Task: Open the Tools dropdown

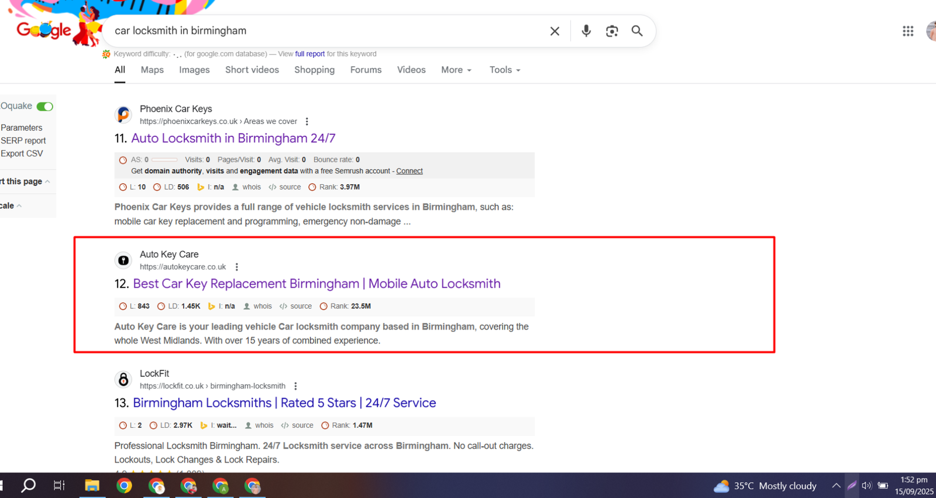Action: [x=504, y=70]
